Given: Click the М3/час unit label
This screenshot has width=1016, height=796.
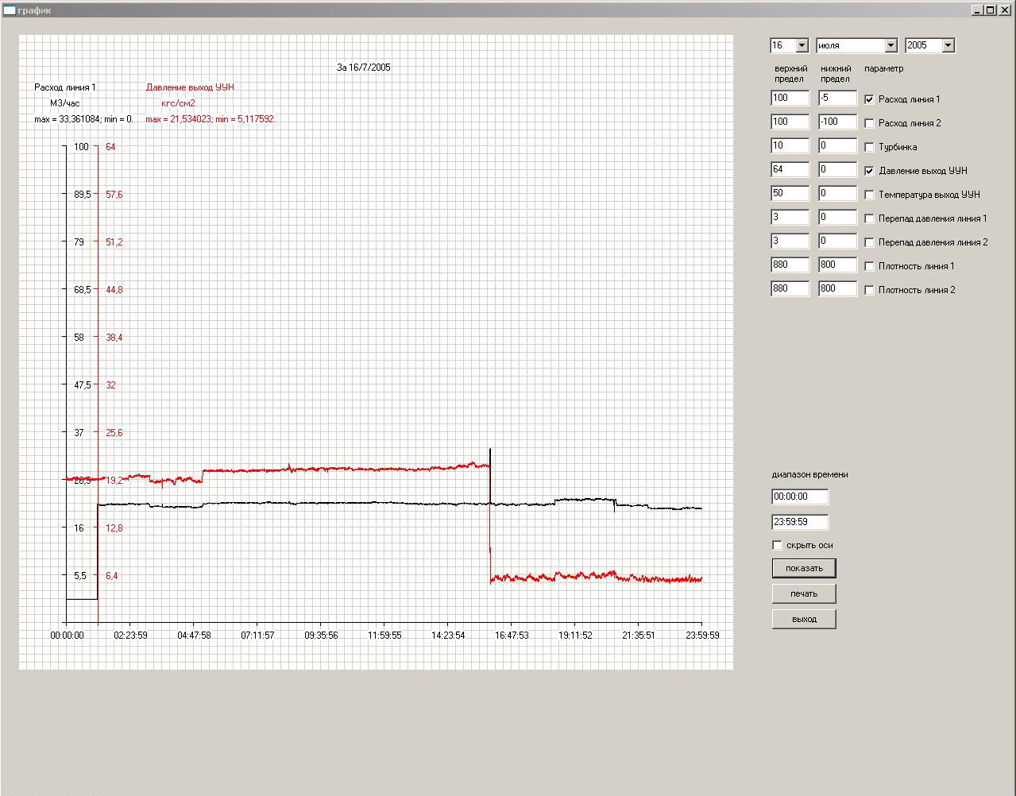Looking at the screenshot, I should [x=65, y=103].
